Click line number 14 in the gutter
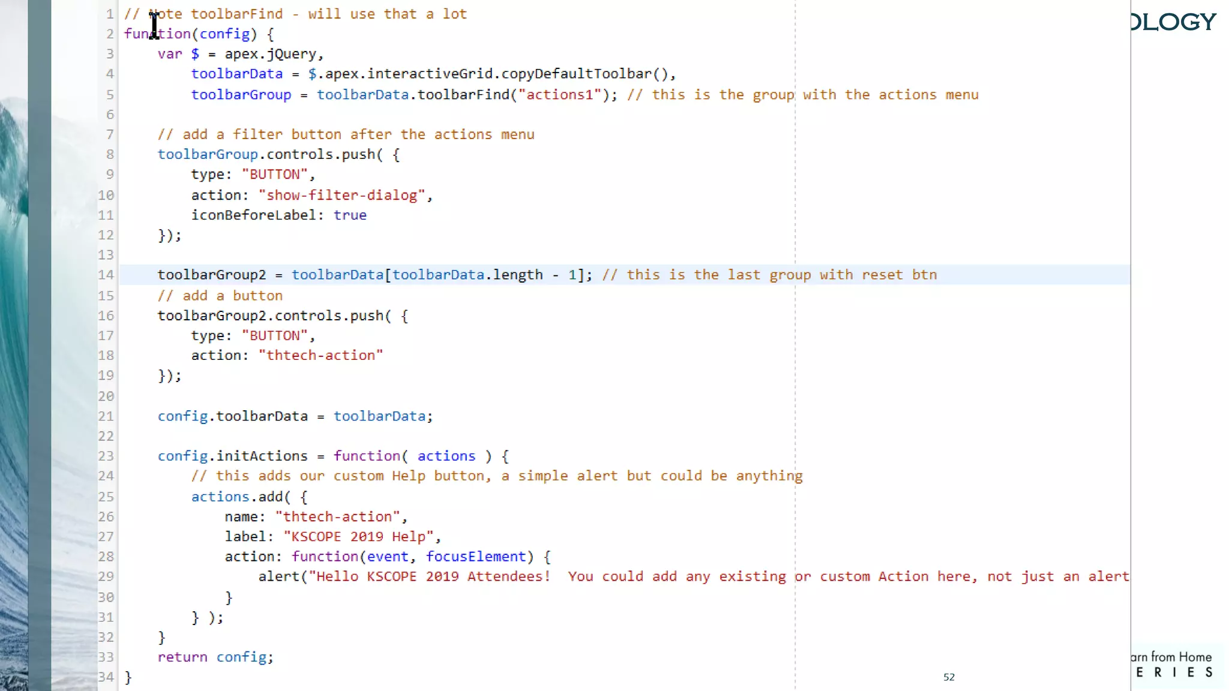Viewport: 1229px width, 691px height. 106,275
